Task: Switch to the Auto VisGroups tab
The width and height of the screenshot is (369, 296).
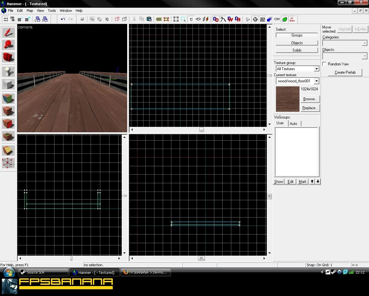Action: [x=293, y=124]
